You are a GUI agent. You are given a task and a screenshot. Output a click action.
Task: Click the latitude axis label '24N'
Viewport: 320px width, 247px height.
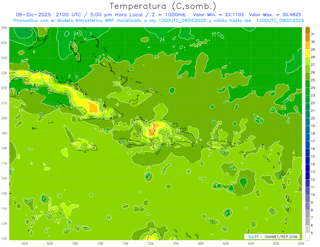(x=4, y=58)
